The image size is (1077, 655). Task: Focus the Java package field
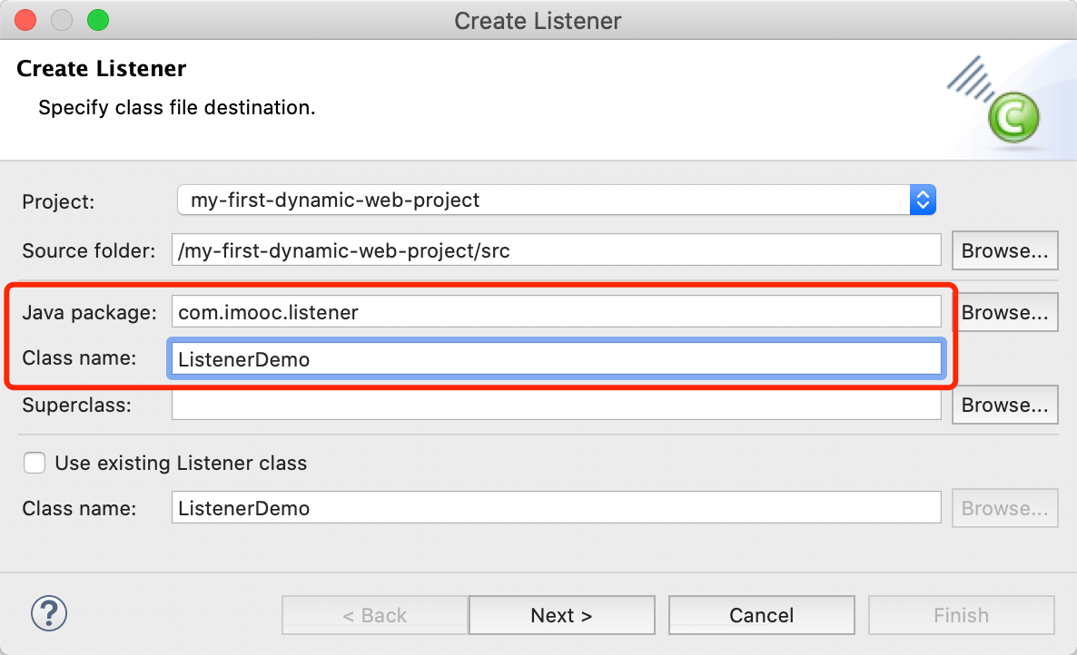(x=556, y=312)
